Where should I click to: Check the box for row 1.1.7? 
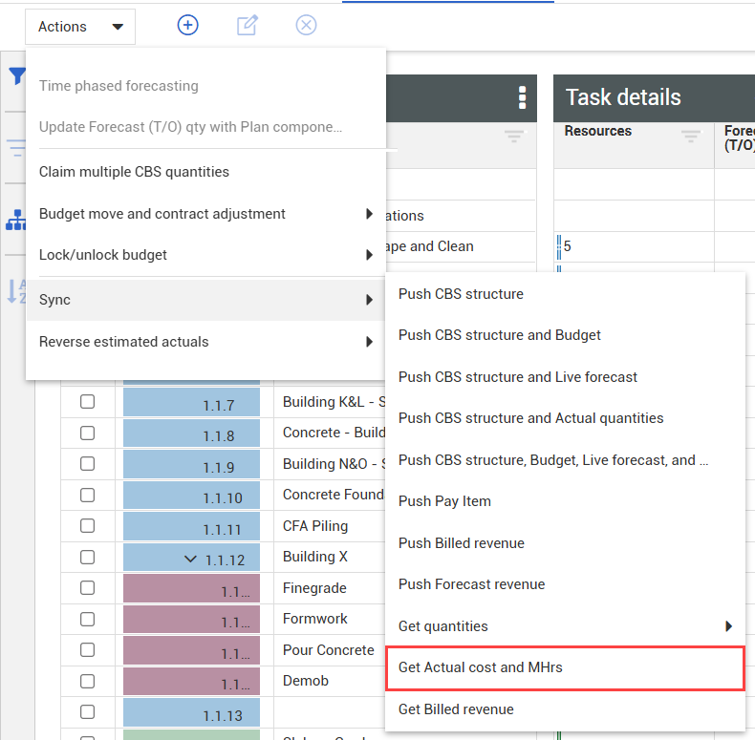tap(87, 402)
